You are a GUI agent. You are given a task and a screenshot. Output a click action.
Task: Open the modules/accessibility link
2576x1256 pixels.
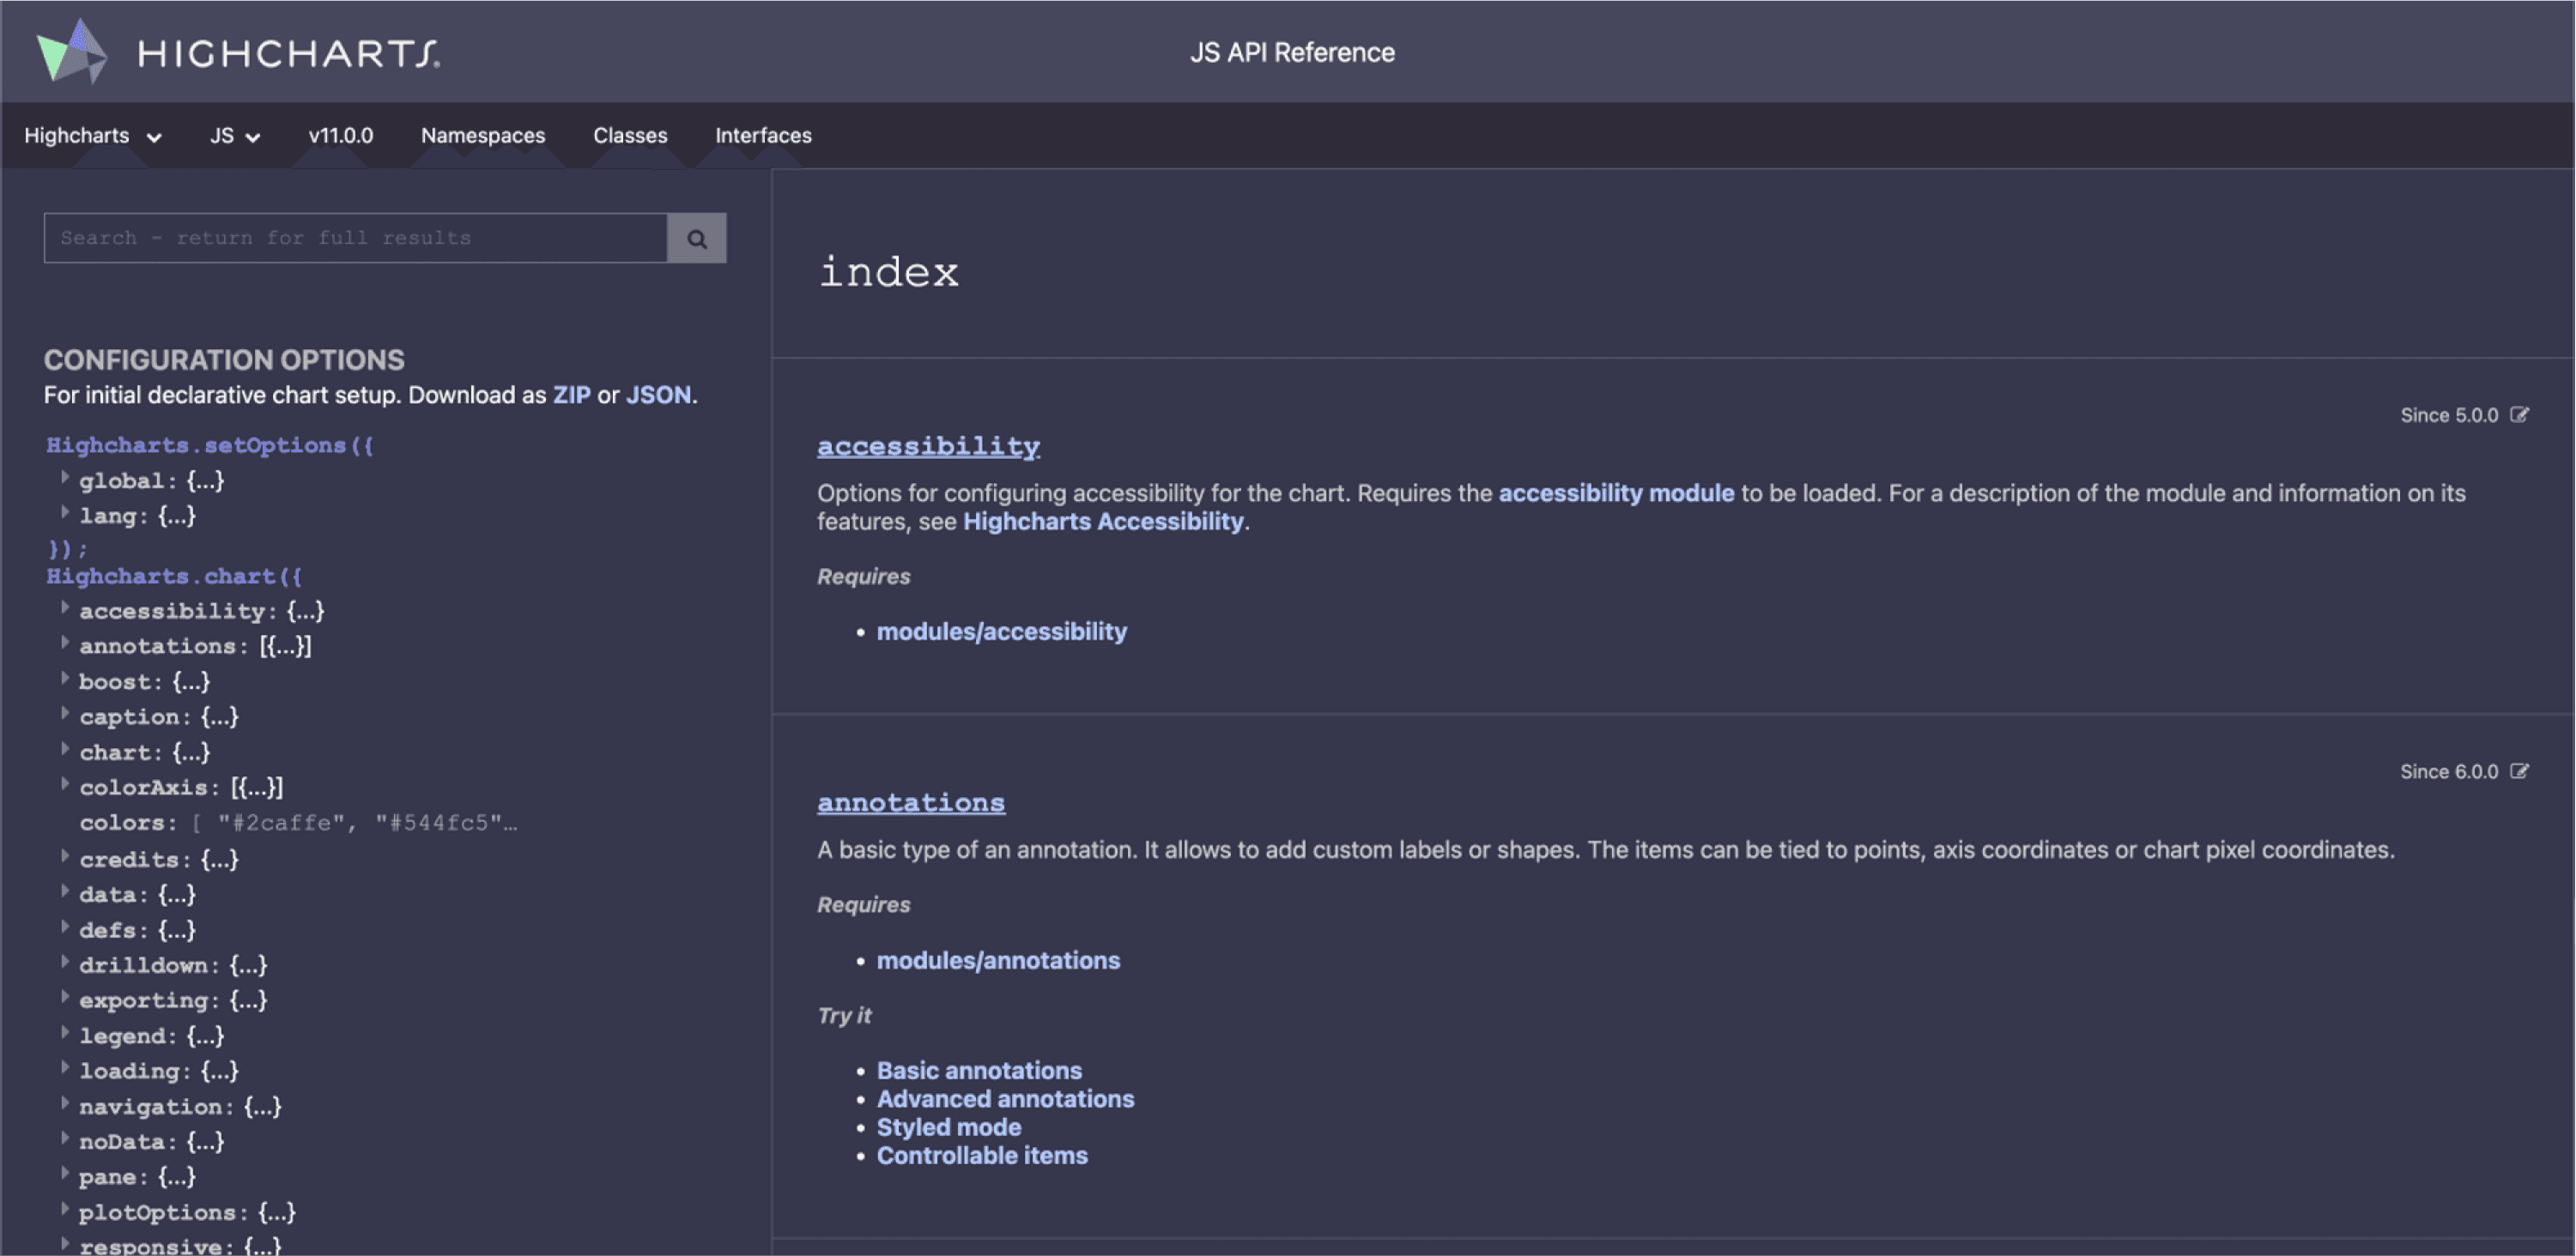(1001, 631)
